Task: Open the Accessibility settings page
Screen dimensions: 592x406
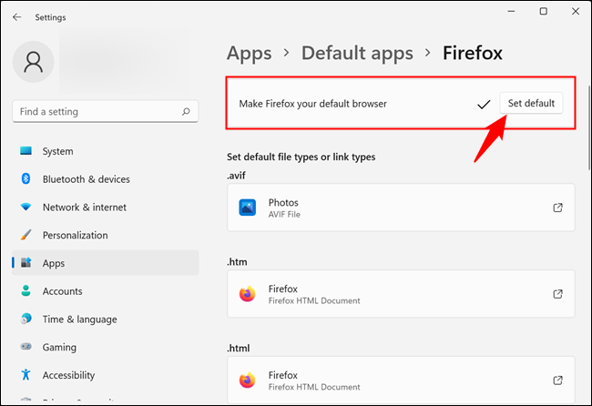Action: (68, 375)
